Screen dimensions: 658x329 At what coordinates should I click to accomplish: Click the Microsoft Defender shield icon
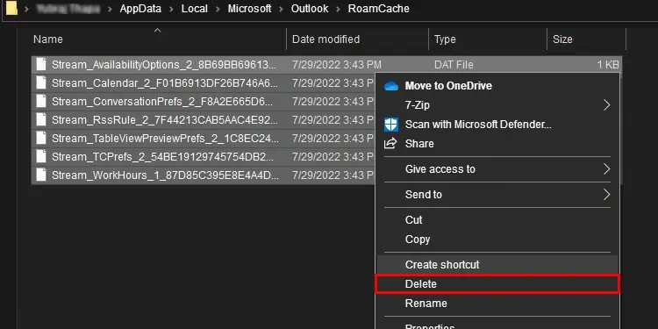point(390,125)
